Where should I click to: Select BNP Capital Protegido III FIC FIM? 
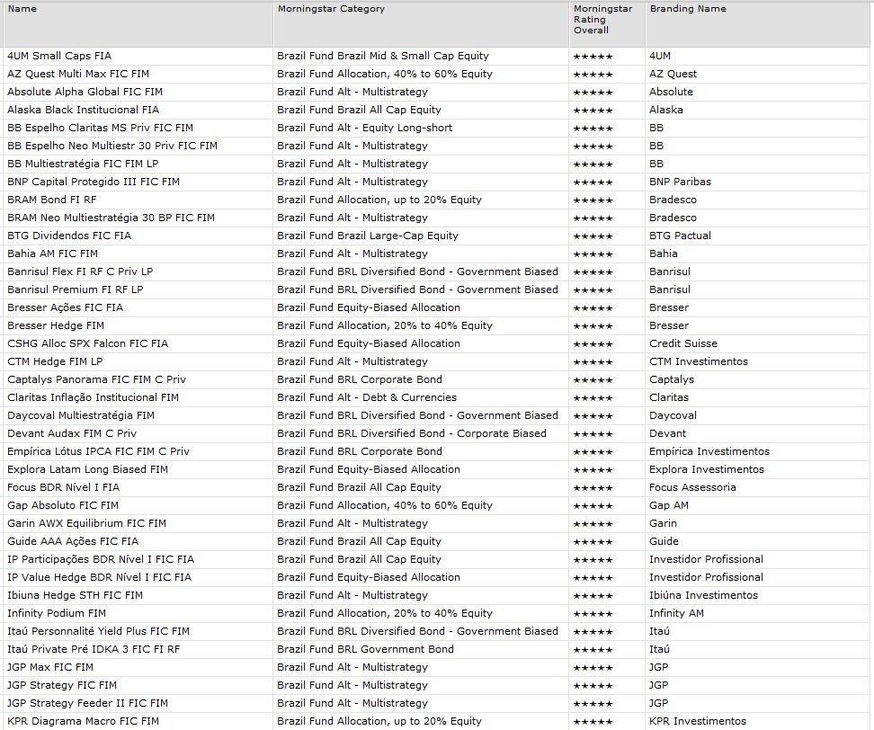point(94,182)
